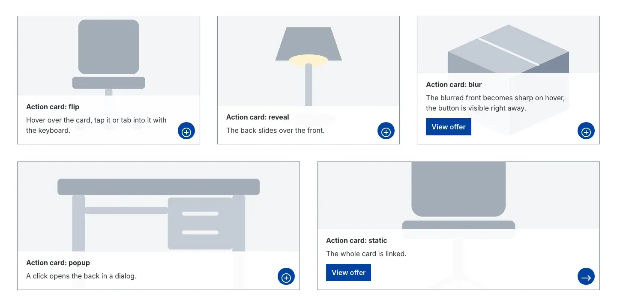Click the 'Action card: static' heading

tap(356, 241)
